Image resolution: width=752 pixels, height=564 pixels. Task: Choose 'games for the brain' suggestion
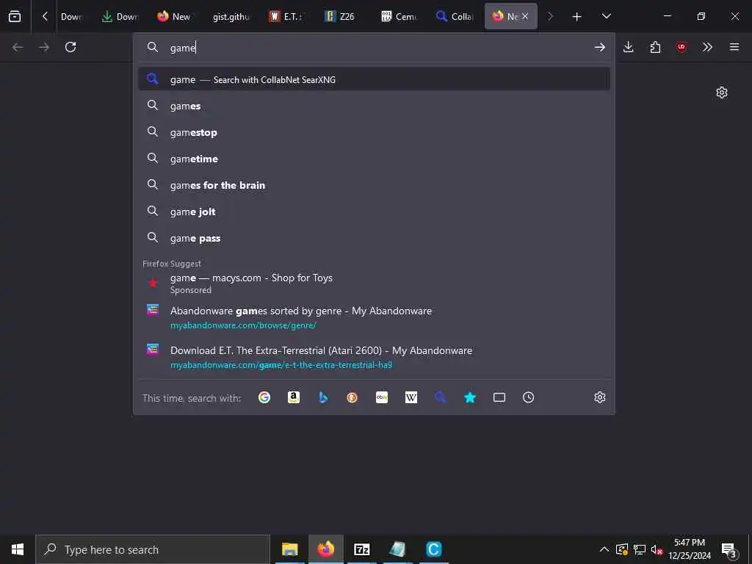(x=374, y=184)
